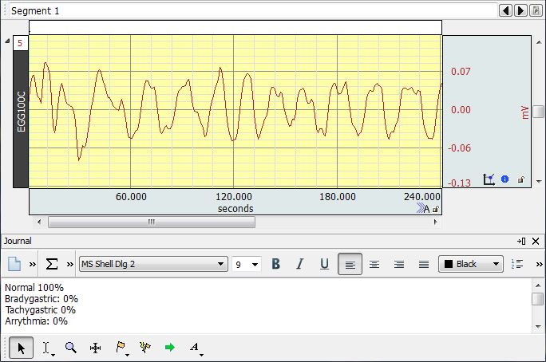This screenshot has width=546, height=362.
Task: Click the EGG100C channel label
Action: coord(21,112)
